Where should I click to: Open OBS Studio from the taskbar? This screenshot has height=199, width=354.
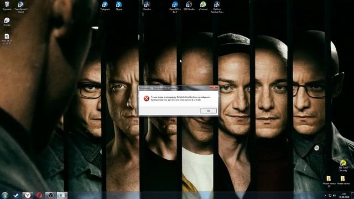50,195
